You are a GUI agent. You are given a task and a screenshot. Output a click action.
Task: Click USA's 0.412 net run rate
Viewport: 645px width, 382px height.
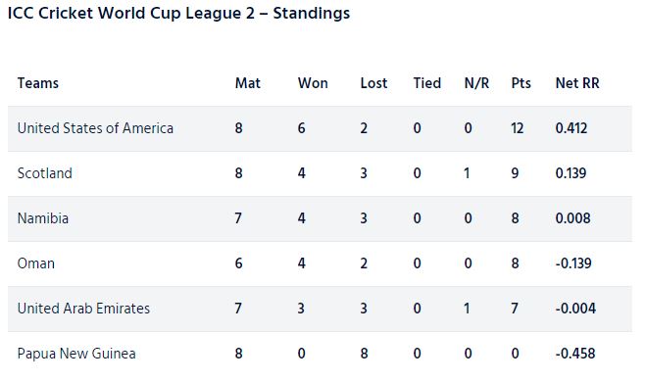(x=571, y=128)
